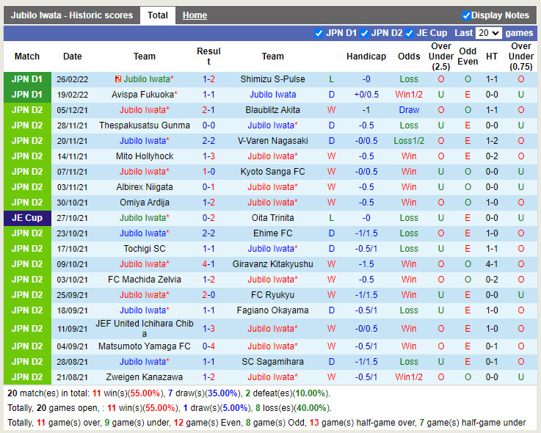Open the 0-4 score at Matsumoto Yamaga FC
This screenshot has width=541, height=433.
208,346
